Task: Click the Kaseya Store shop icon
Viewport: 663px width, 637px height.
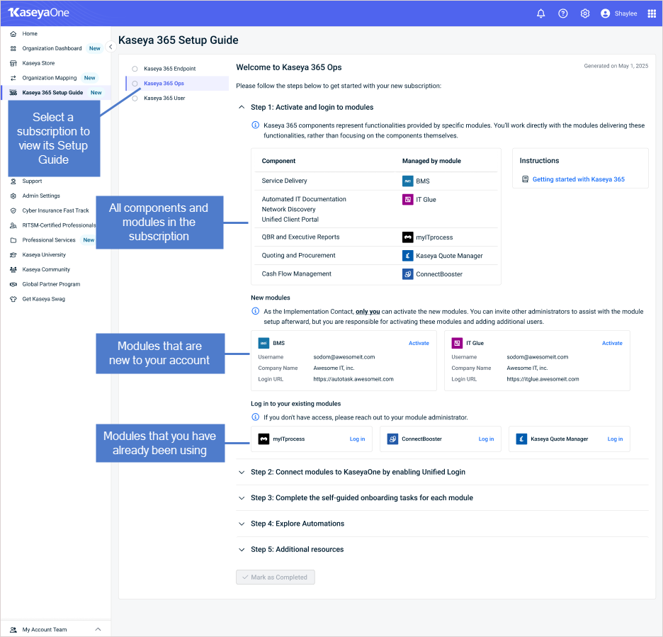Action: click(x=13, y=64)
